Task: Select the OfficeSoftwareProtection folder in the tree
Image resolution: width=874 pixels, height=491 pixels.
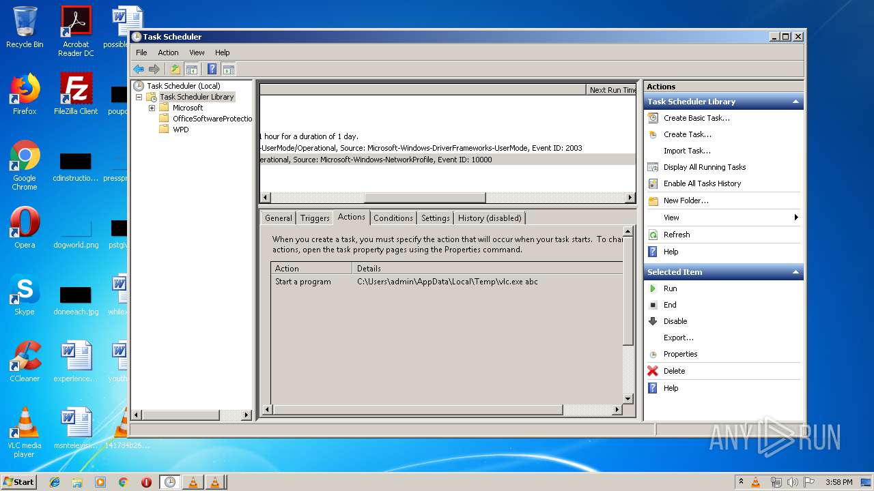Action: [212, 119]
